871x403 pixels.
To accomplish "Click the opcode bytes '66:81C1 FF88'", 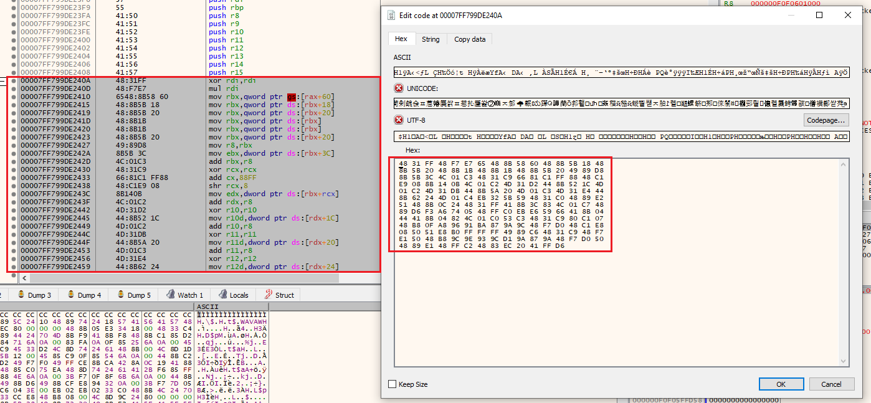I will (142, 178).
